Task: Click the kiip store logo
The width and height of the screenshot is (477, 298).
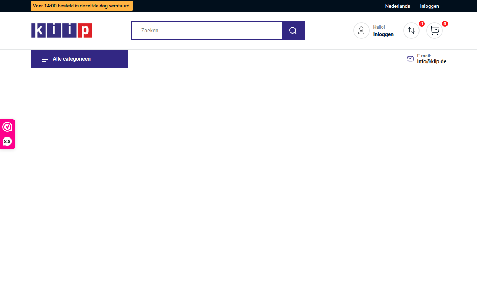Action: pyautogui.click(x=61, y=31)
